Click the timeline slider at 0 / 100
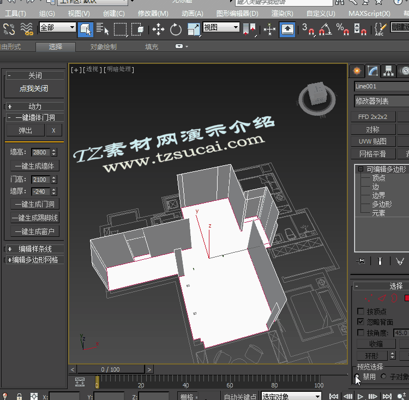 (x=111, y=369)
